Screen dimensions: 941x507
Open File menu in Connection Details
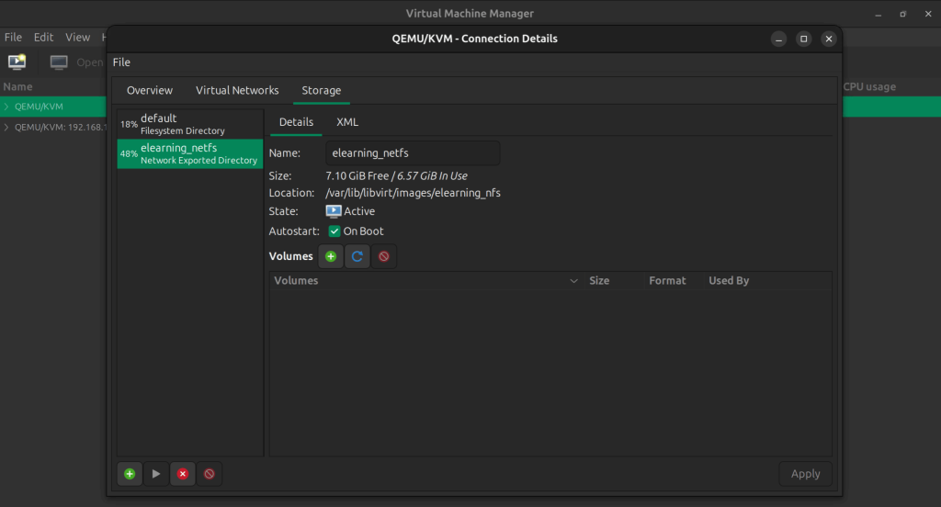click(x=121, y=62)
